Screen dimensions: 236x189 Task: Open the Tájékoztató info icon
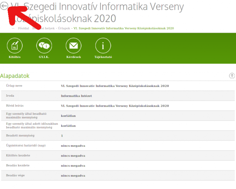coord(103,46)
